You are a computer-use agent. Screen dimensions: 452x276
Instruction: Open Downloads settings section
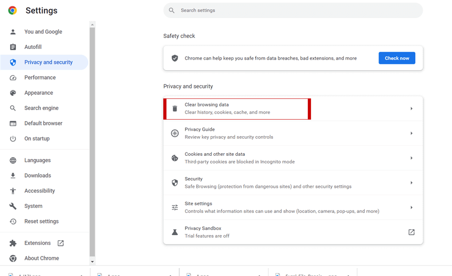pos(44,175)
